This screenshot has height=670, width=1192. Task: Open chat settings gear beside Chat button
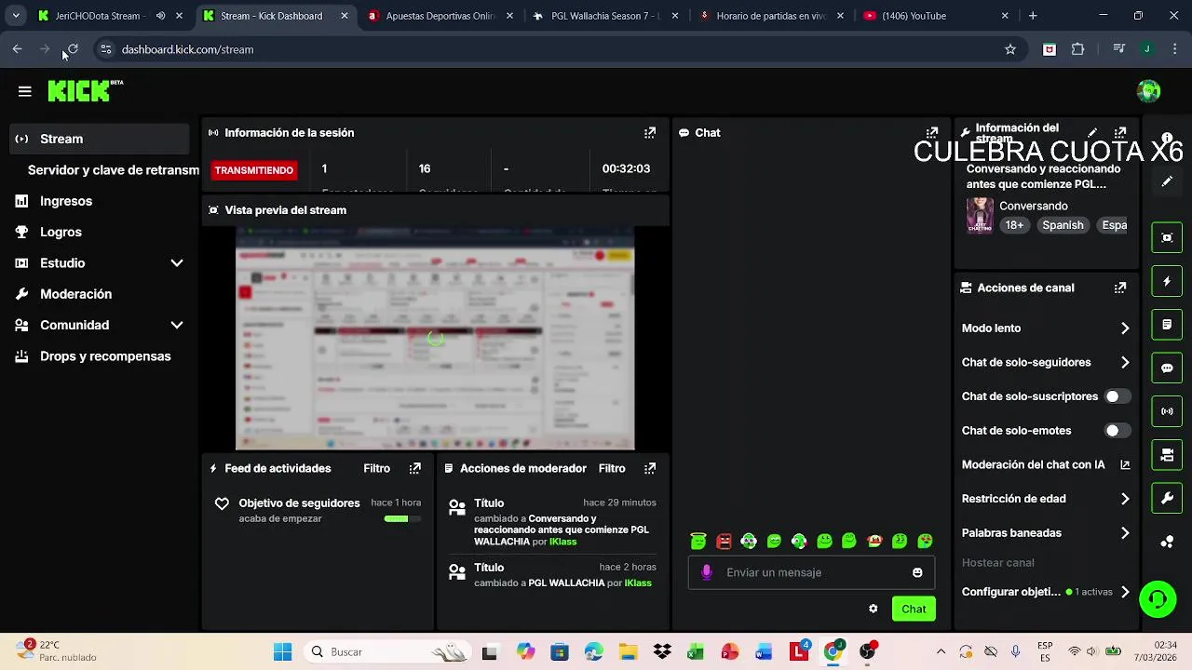coord(873,609)
